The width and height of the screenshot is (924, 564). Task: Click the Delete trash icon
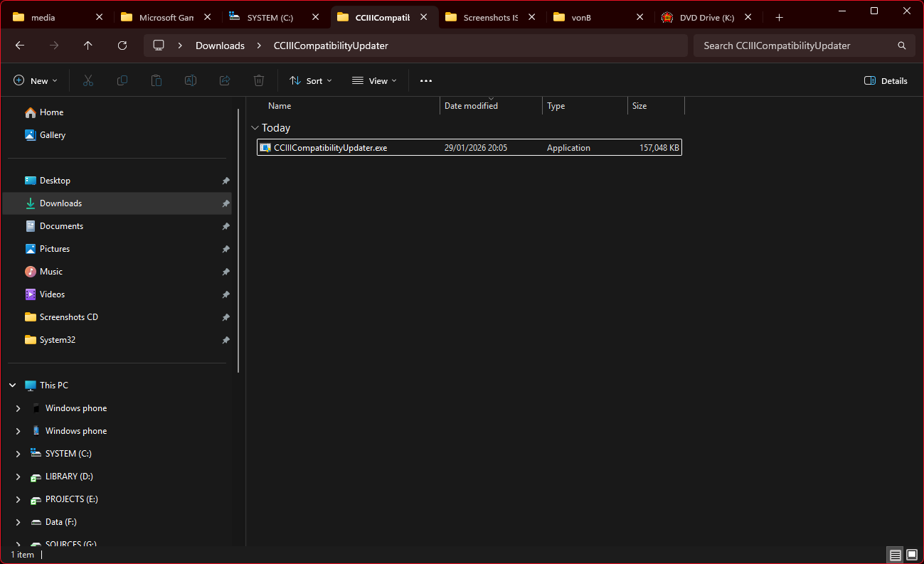259,81
